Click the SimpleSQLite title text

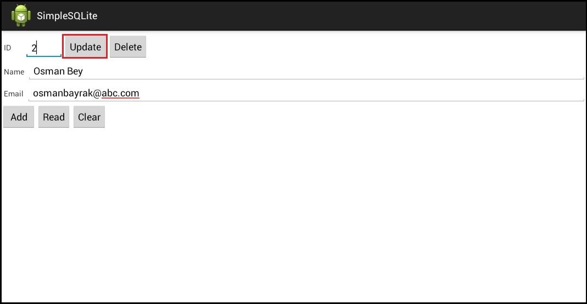(67, 16)
